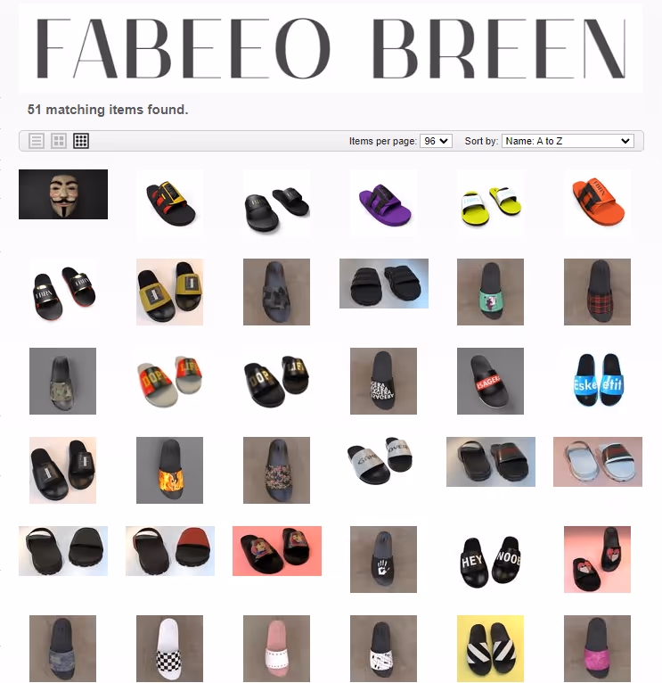View the yellow background striped slides

(491, 648)
